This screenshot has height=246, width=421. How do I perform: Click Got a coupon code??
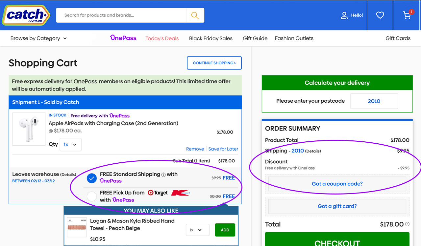tap(337, 184)
